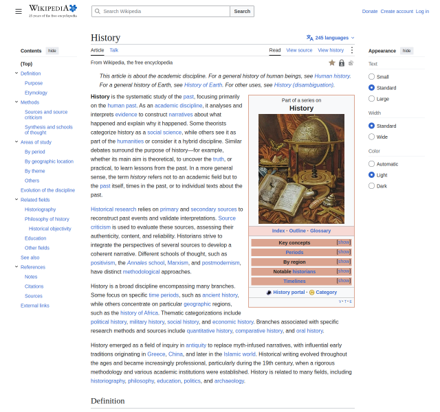
Task: Open the 245 languages dropdown
Action: (331, 38)
